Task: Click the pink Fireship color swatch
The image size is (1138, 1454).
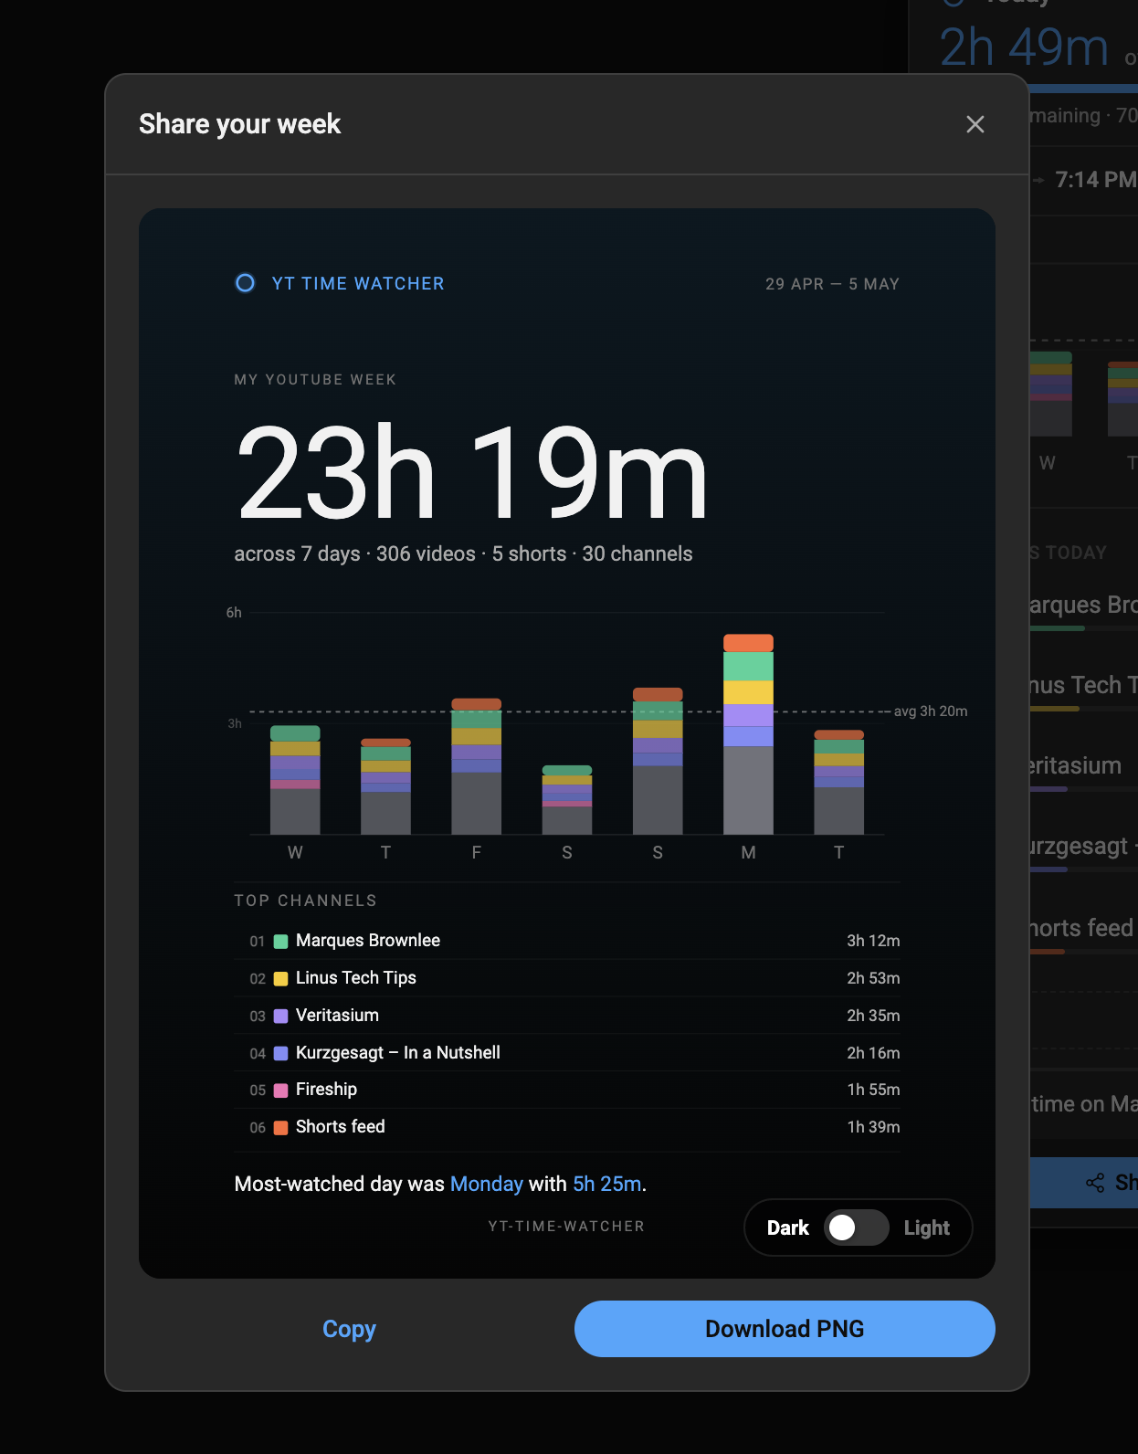Action: coord(281,1090)
